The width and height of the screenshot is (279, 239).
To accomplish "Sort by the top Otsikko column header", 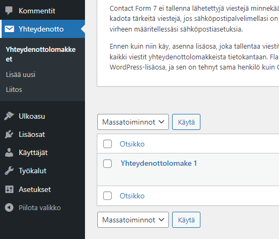I will (132, 144).
